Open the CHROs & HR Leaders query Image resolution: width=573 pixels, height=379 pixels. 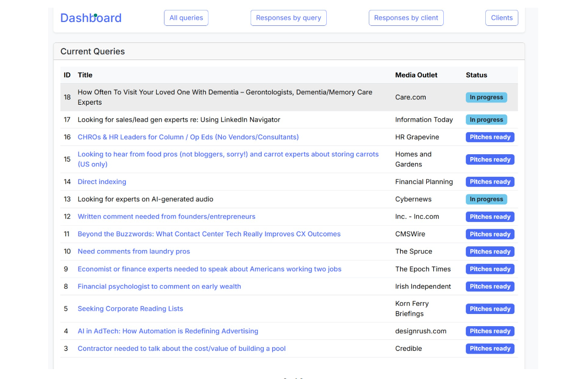coord(189,137)
